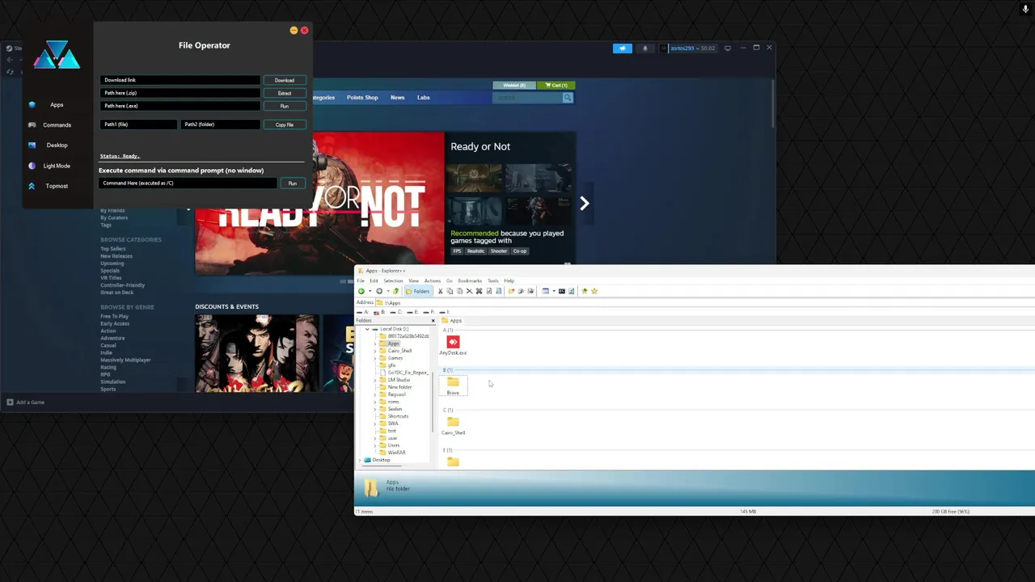
Task: Expand Desktop node in tree
Action: coord(360,460)
